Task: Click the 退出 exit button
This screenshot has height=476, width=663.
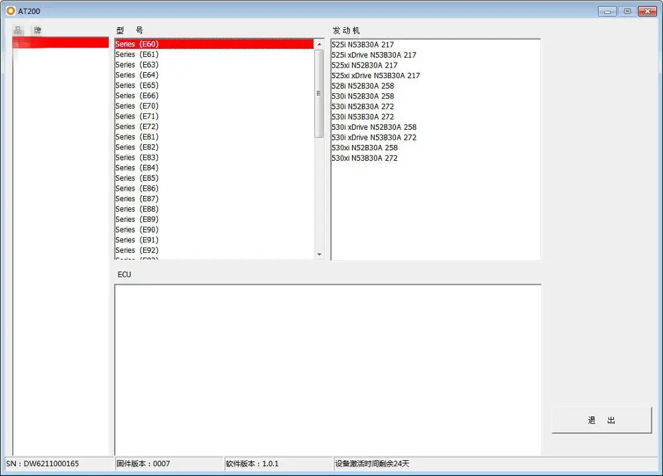Action: click(601, 420)
